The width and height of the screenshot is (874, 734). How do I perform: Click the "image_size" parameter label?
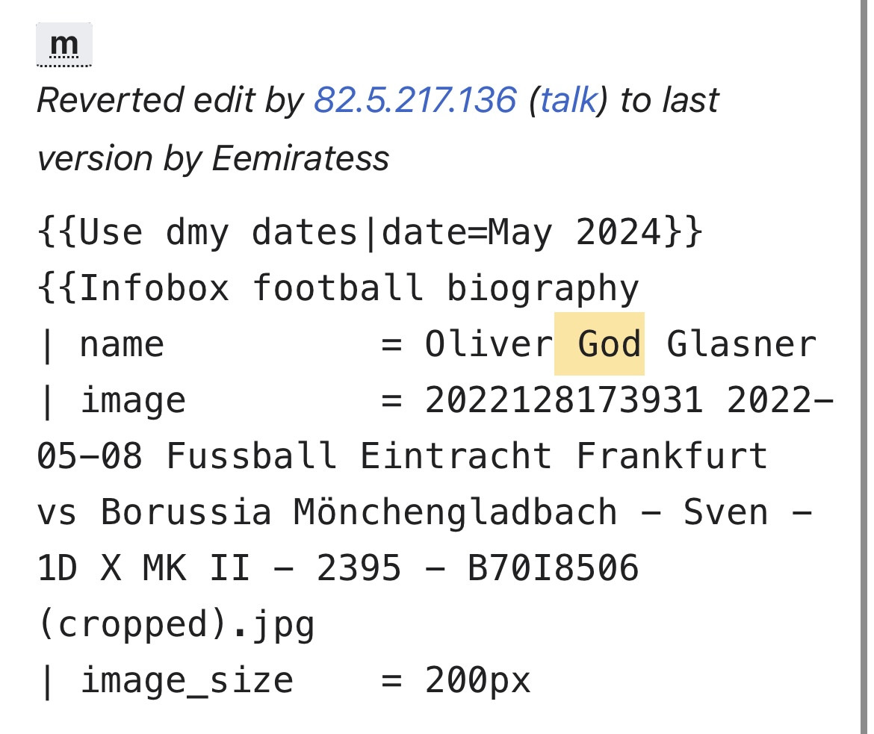tap(186, 680)
